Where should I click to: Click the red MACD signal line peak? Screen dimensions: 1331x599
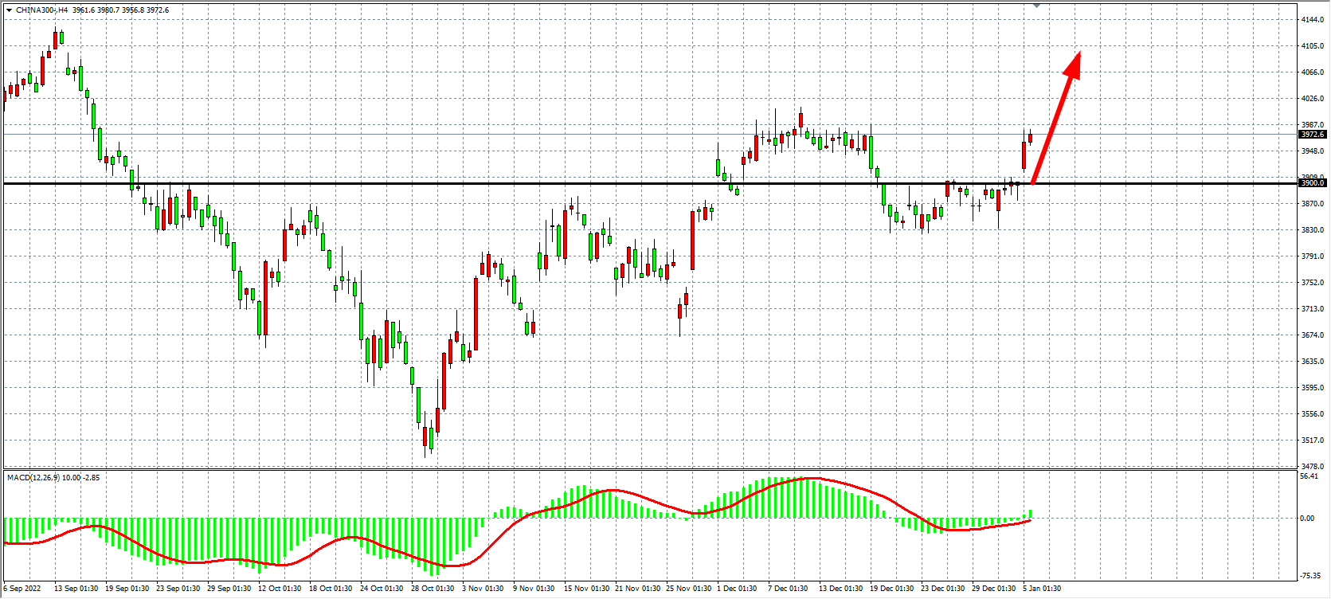tap(810, 479)
